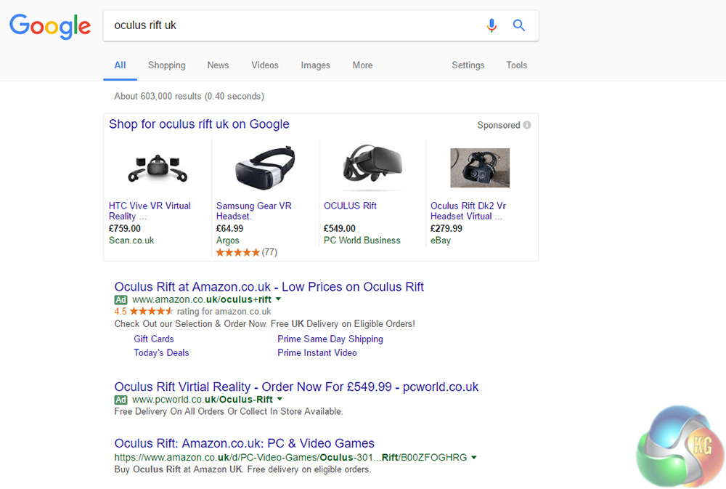
Task: Open search Tools options
Action: click(x=516, y=65)
